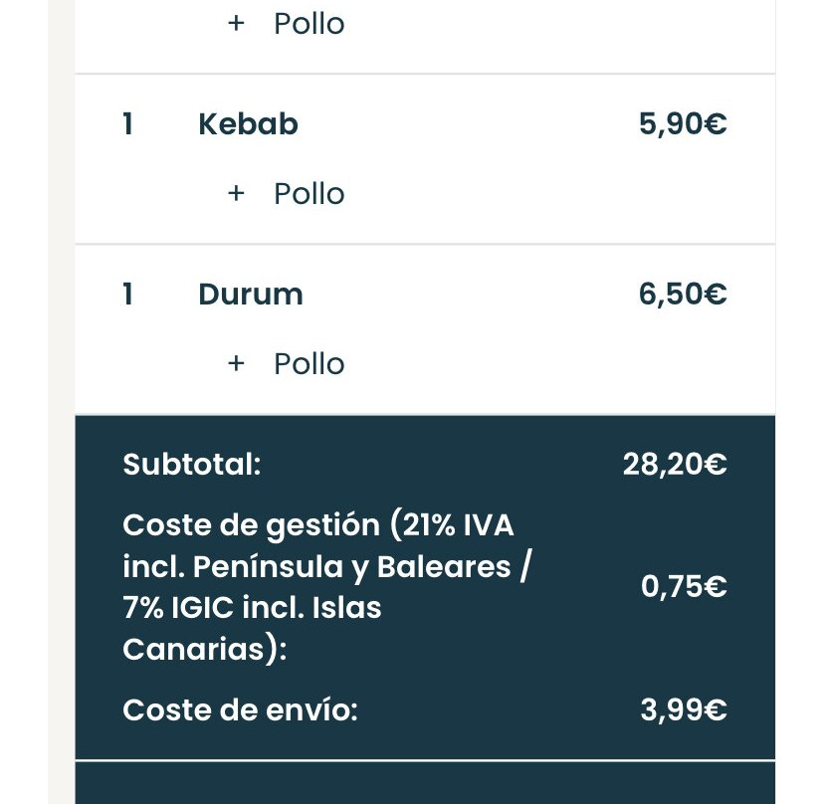Select the 3,99€ shipping cost amount

point(684,710)
